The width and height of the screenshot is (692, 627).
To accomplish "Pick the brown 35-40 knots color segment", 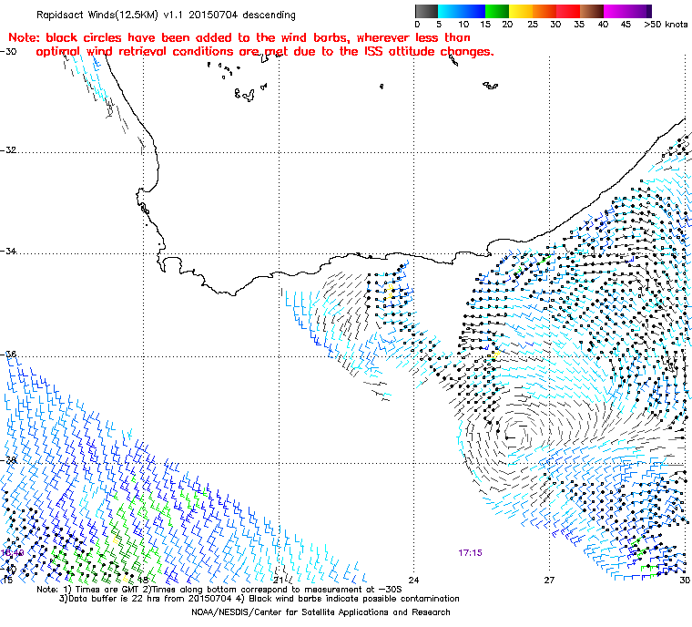I will click(592, 11).
